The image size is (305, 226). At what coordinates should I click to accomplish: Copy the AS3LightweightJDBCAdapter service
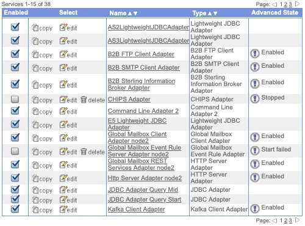click(x=42, y=42)
